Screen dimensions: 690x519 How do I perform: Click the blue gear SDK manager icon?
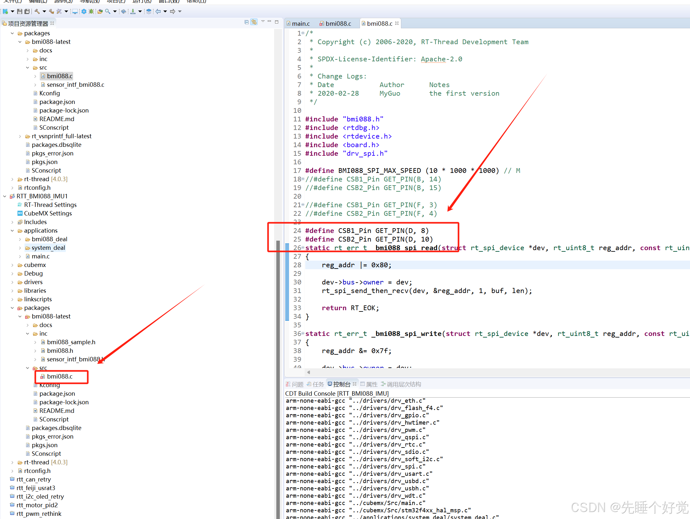point(84,11)
